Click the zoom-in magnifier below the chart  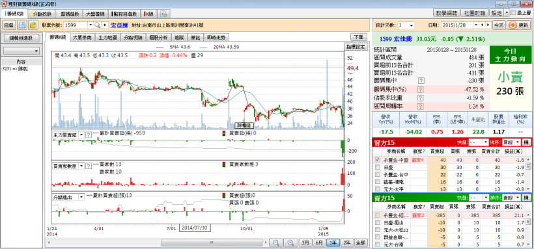[290, 242]
